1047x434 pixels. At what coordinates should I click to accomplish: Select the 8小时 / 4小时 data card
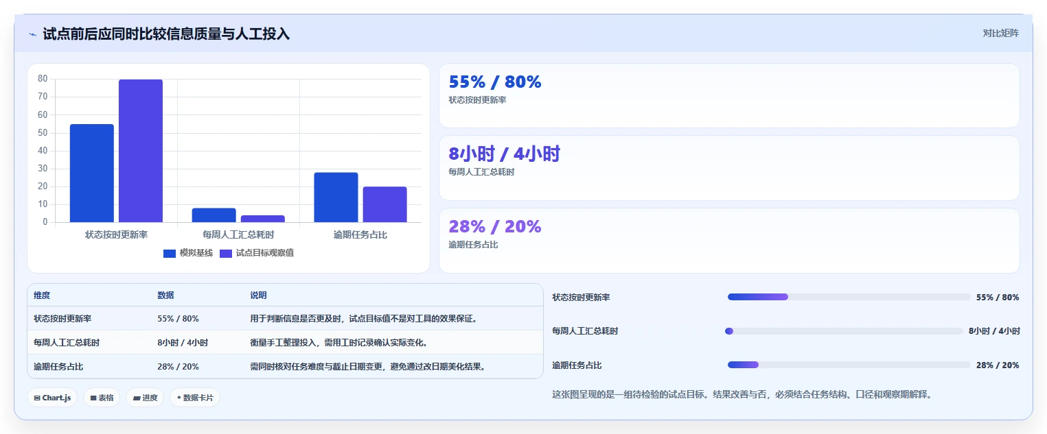[x=729, y=168]
